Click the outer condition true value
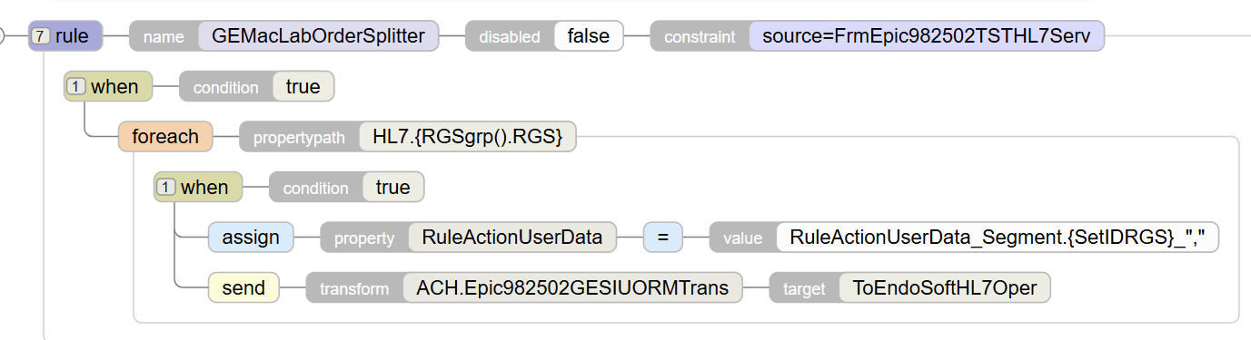Viewport: 1251px width, 340px height. [x=303, y=86]
